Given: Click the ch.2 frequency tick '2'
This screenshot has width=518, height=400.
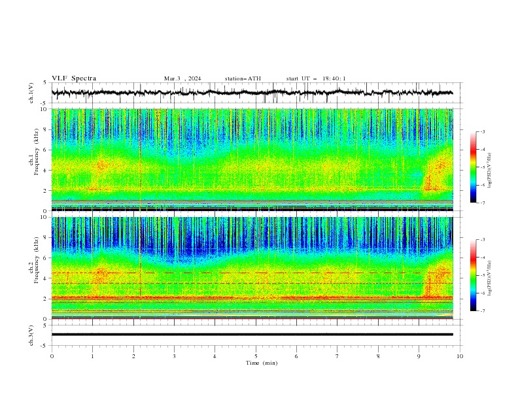Looking at the screenshot, I should tap(46, 299).
